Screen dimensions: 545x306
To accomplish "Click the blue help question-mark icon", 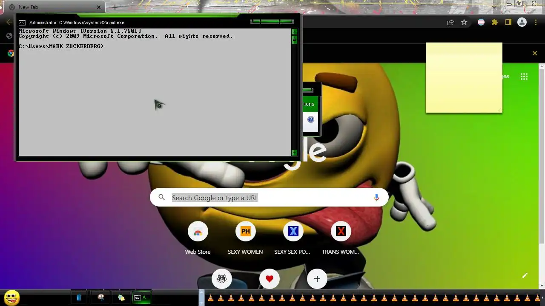I will [311, 119].
